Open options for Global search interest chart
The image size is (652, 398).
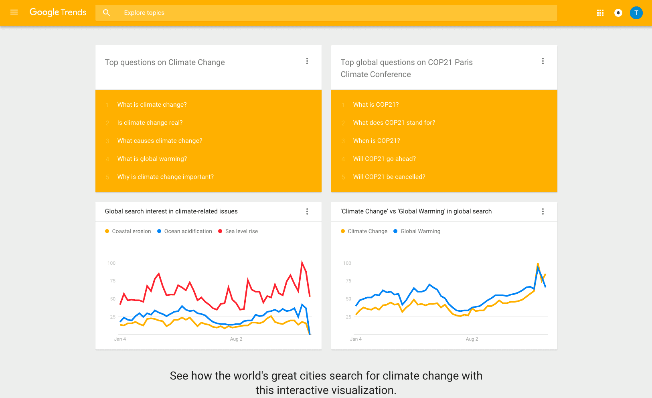point(307,211)
